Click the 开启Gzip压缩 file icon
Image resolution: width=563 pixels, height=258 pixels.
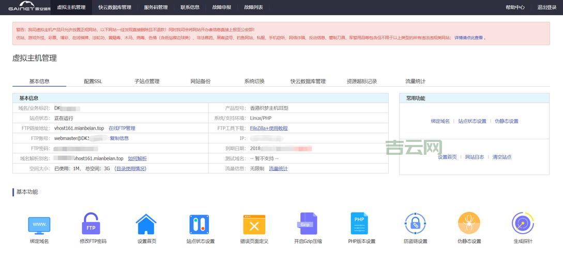coord(309,223)
